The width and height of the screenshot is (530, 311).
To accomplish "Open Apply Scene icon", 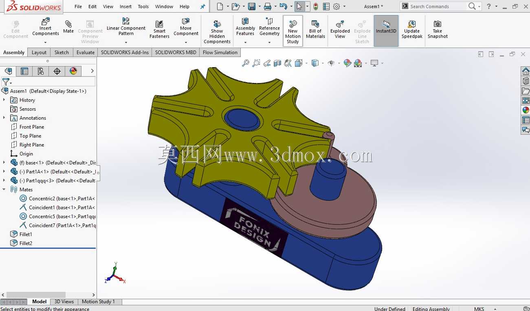I will 358,63.
